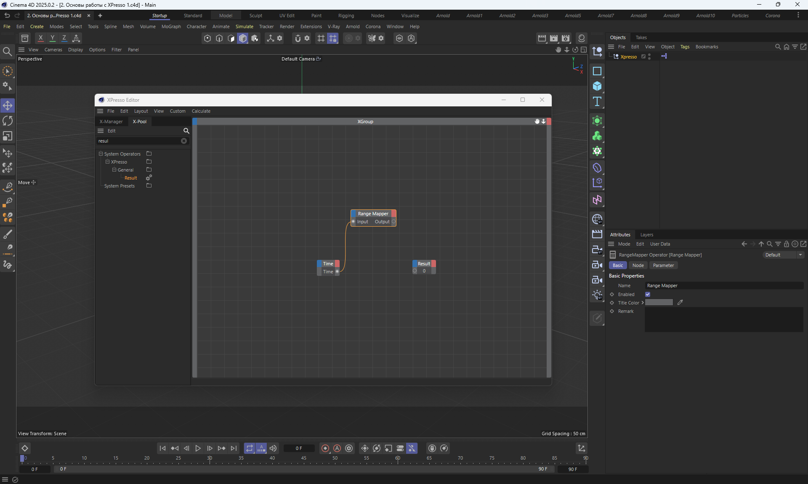Click the Title Color swatch
The image size is (808, 484).
pos(659,302)
